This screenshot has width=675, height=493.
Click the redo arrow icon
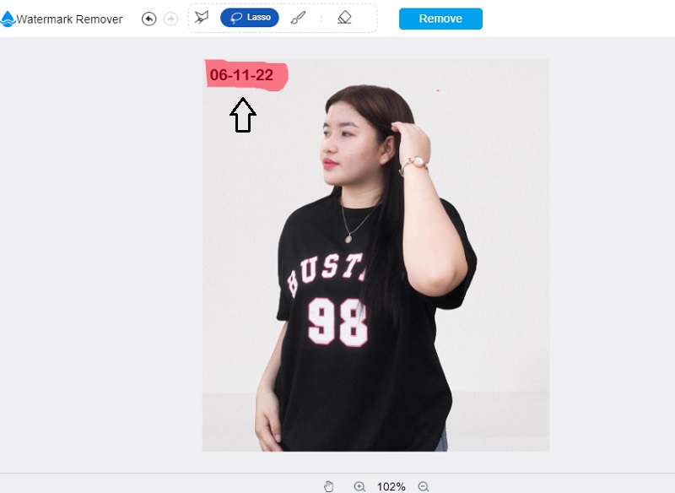(170, 19)
